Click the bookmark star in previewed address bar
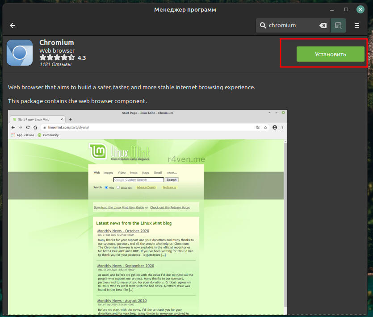 pos(265,127)
